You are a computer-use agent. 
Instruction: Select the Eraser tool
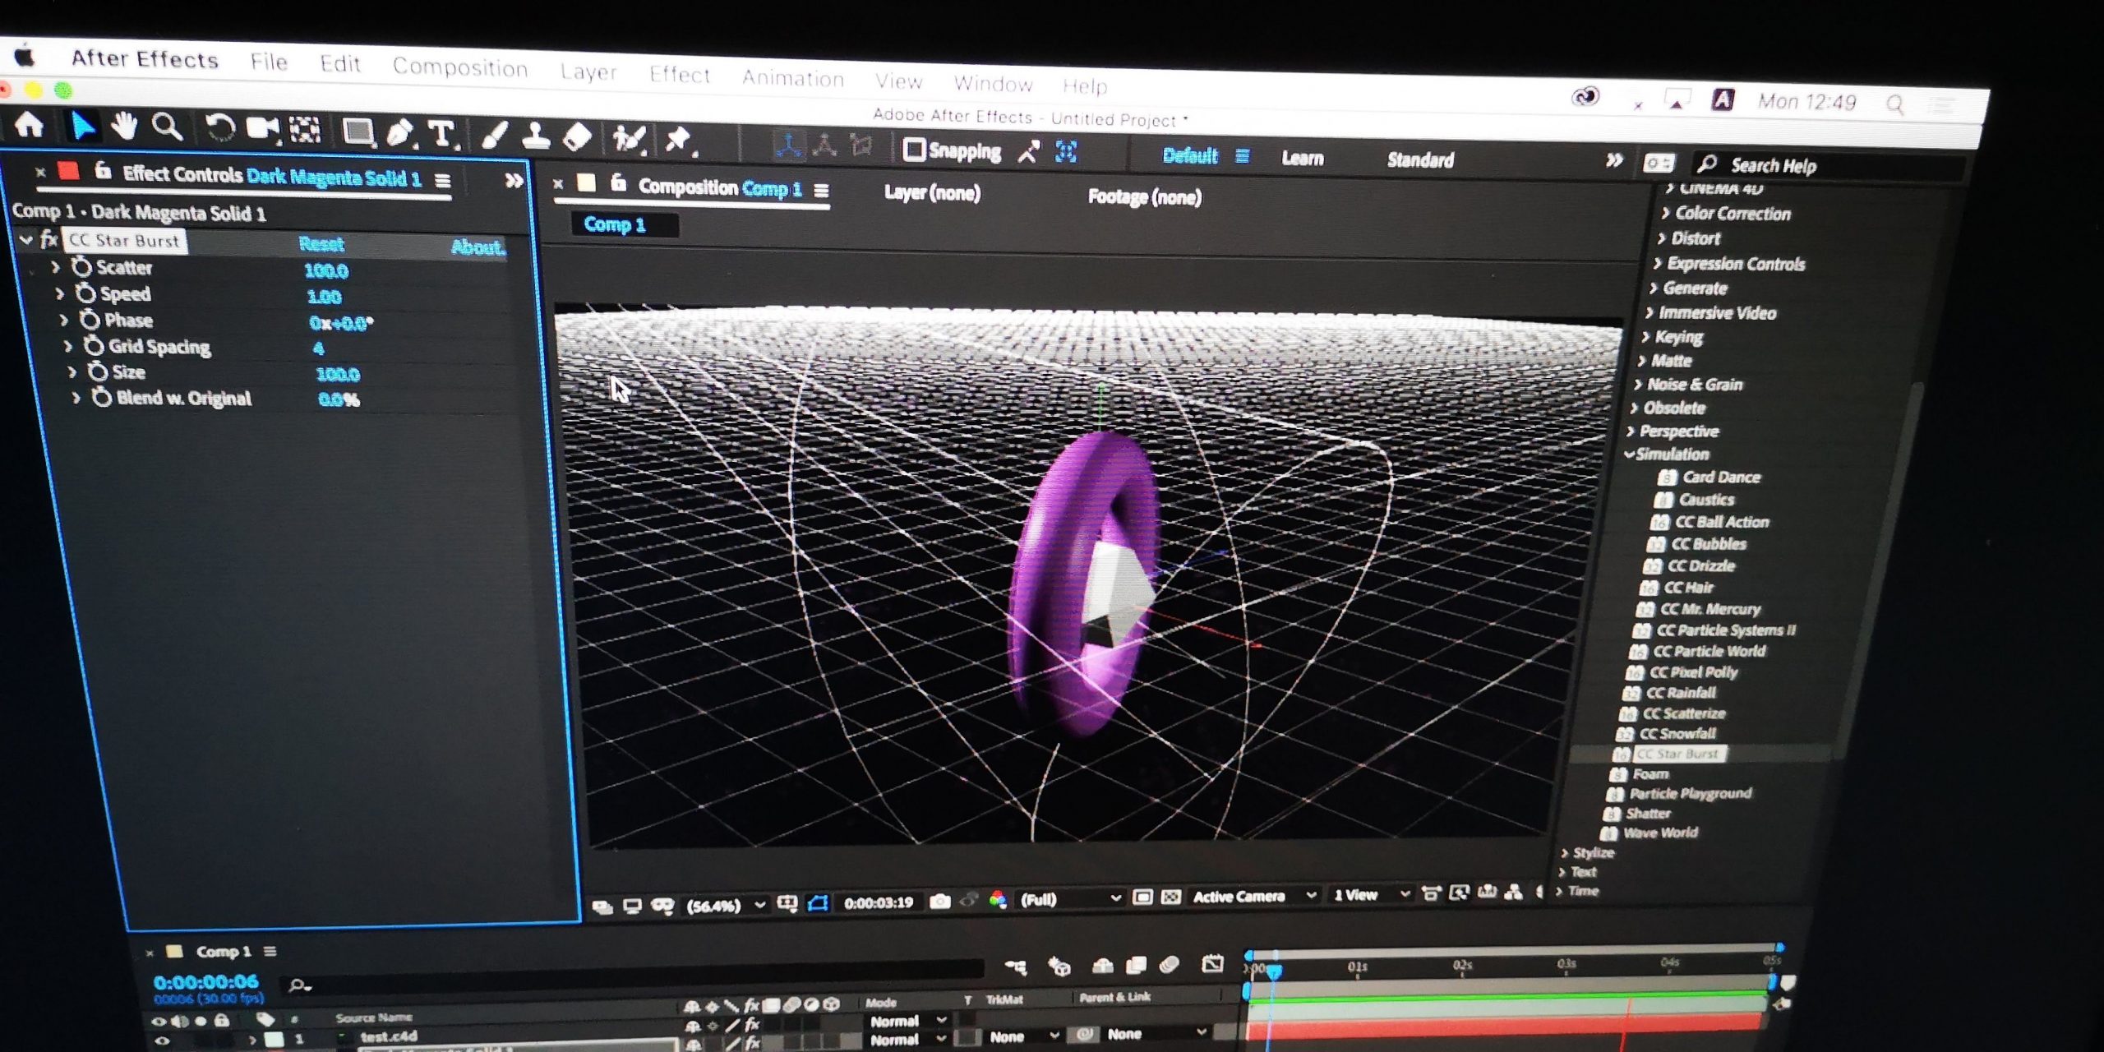click(x=577, y=137)
